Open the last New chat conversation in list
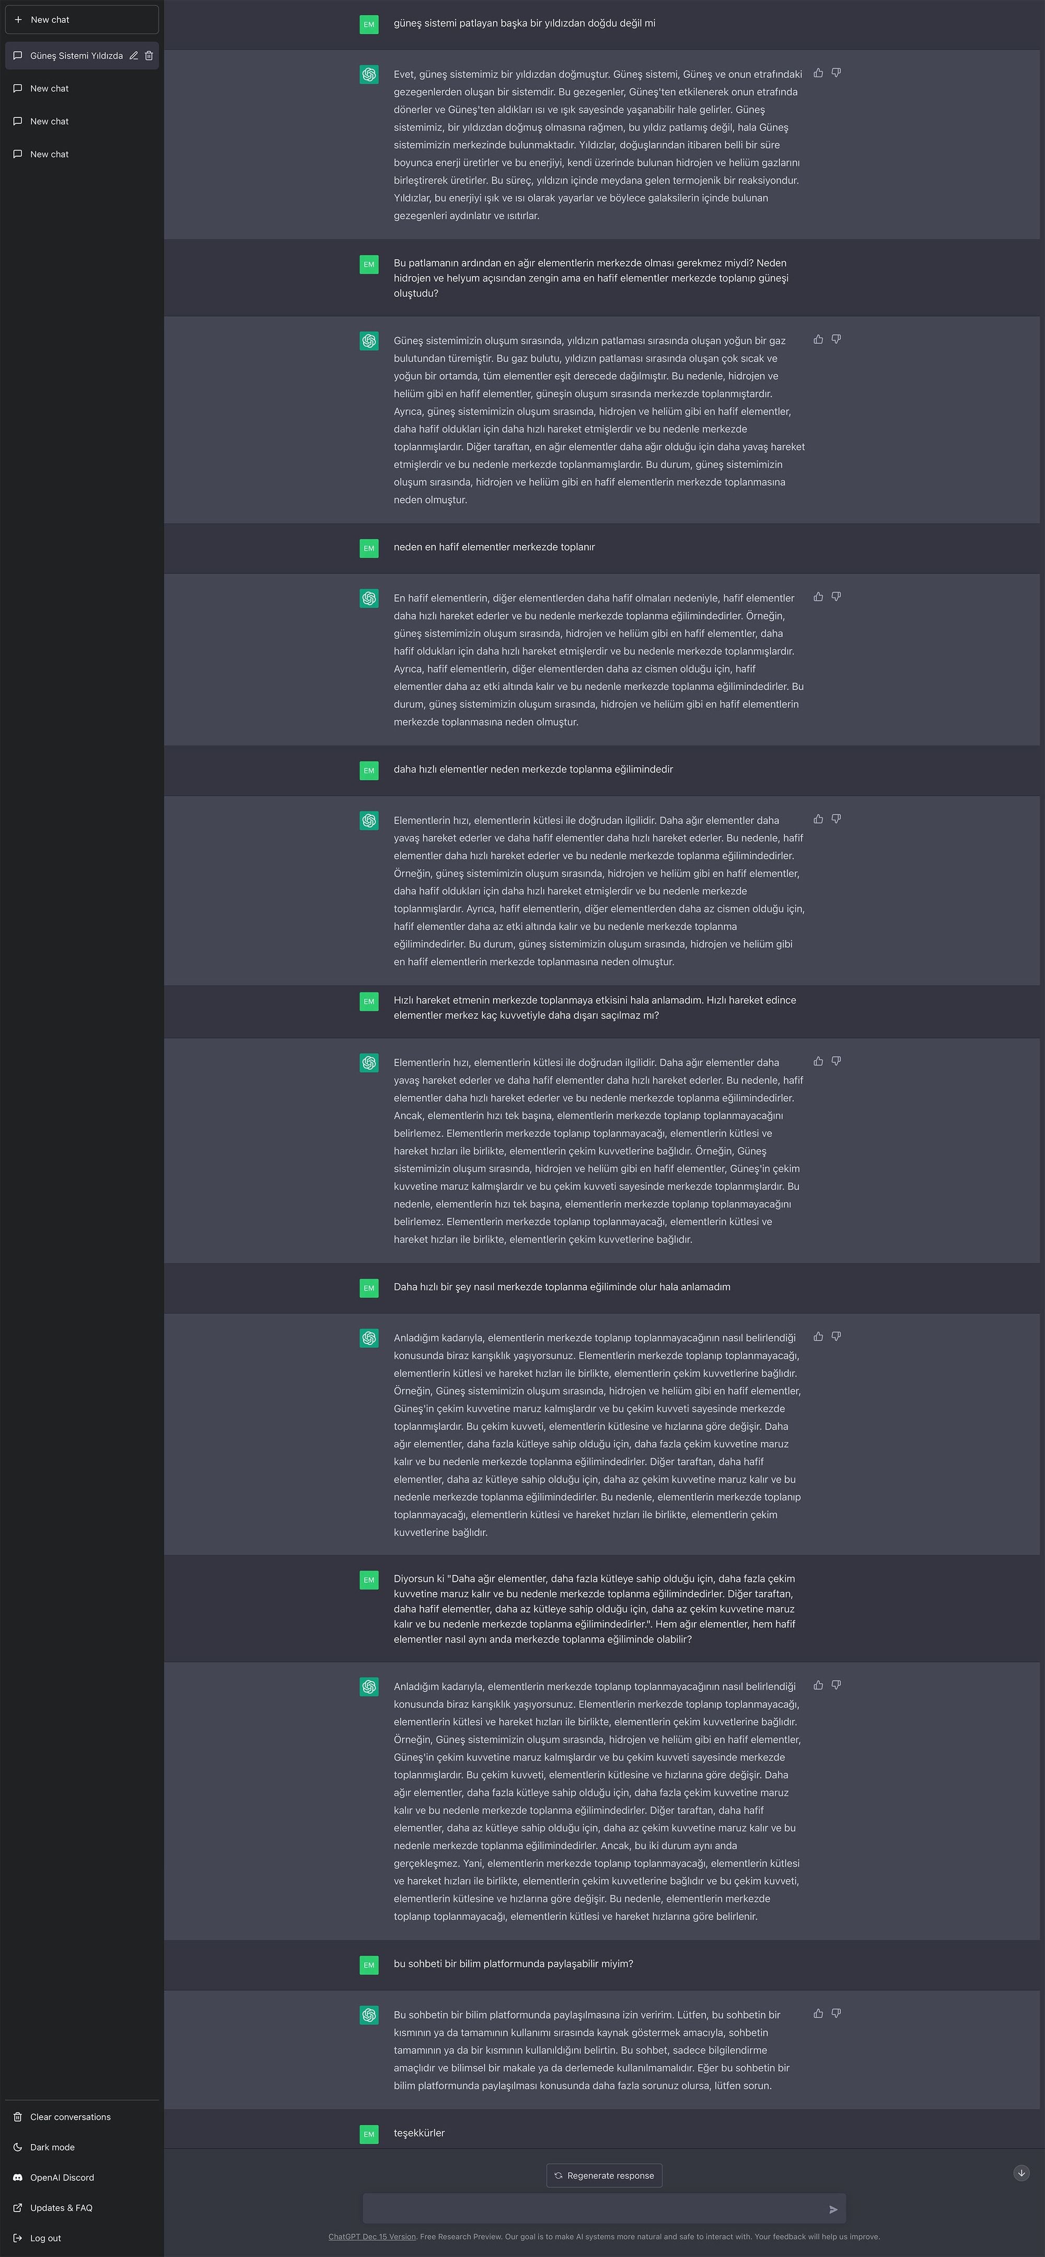Viewport: 1045px width, 2257px height. 82,154
